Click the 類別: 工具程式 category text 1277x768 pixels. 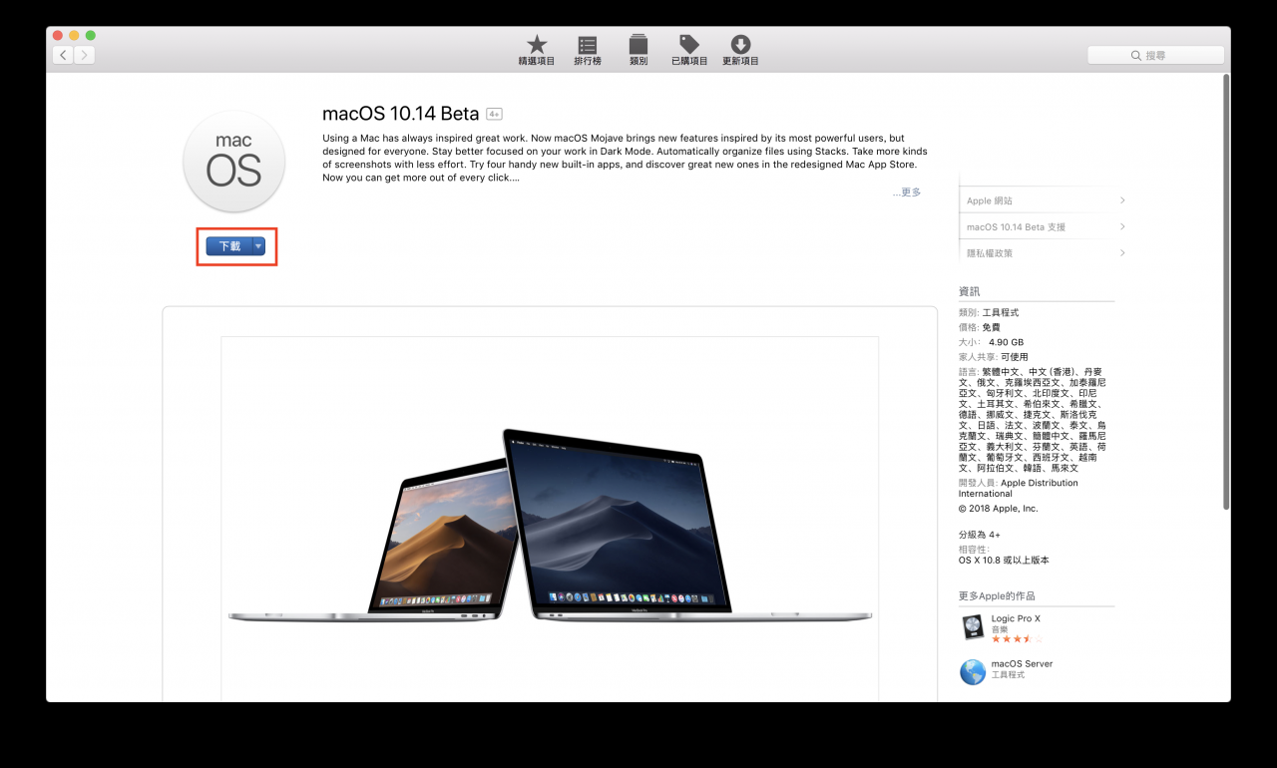coord(989,312)
